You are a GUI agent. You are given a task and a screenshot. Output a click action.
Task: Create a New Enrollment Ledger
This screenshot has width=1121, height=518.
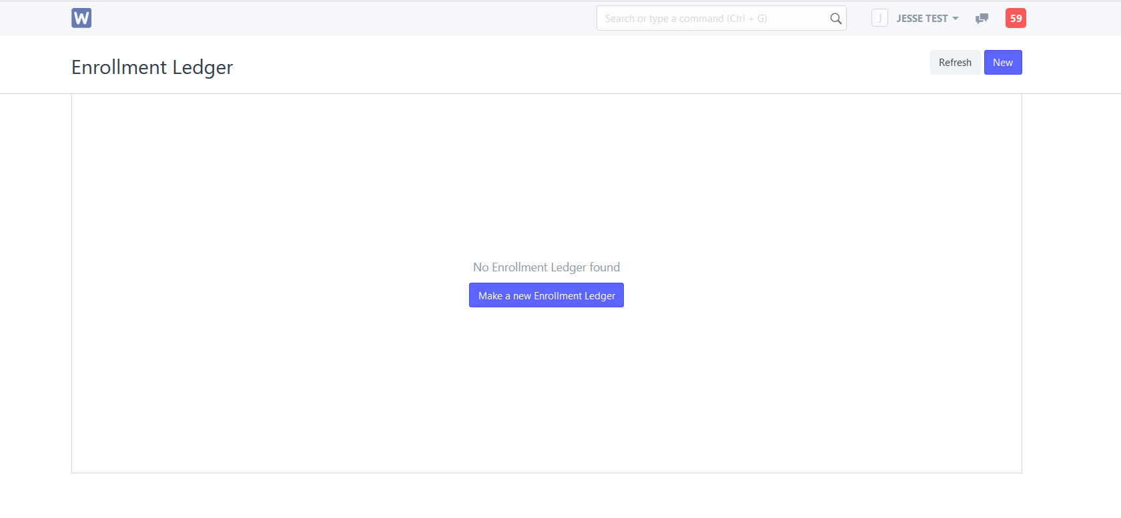(x=1003, y=63)
